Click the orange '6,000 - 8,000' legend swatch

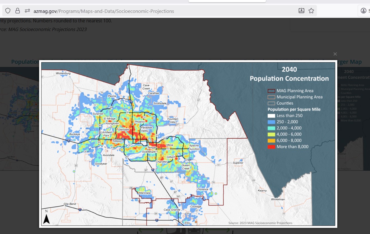pyautogui.click(x=271, y=141)
